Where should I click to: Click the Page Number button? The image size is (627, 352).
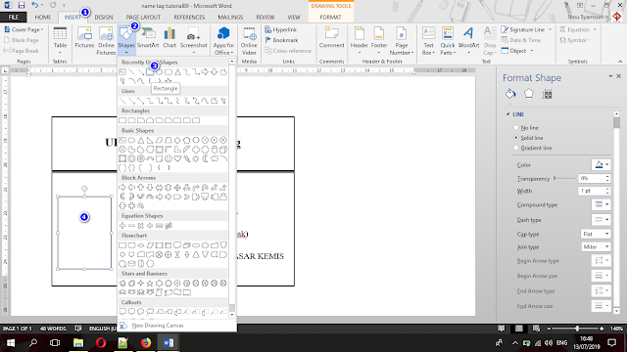[x=401, y=41]
